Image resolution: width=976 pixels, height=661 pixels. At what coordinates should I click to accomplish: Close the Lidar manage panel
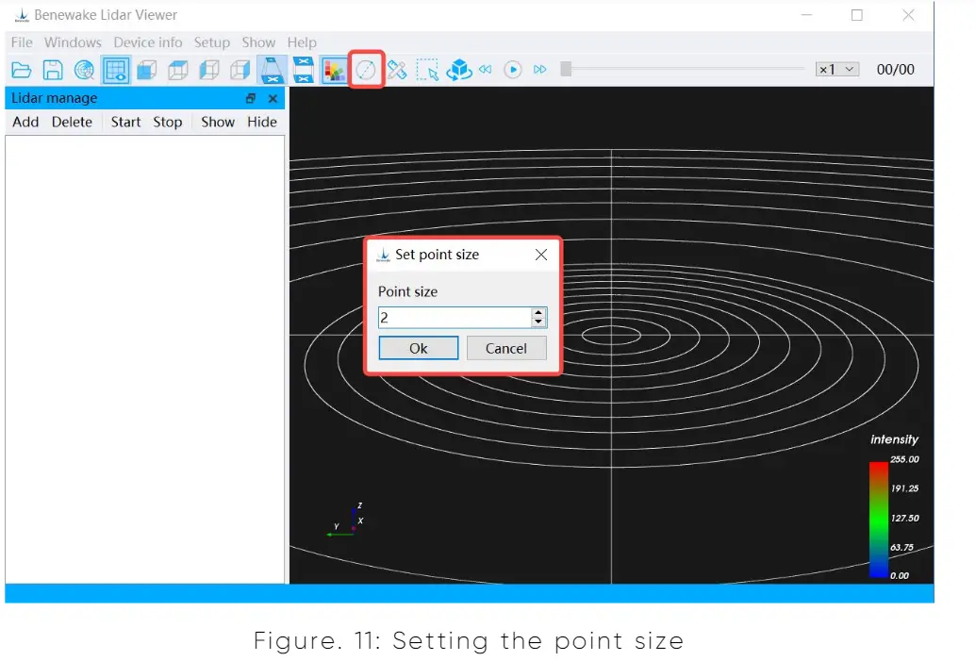(273, 98)
